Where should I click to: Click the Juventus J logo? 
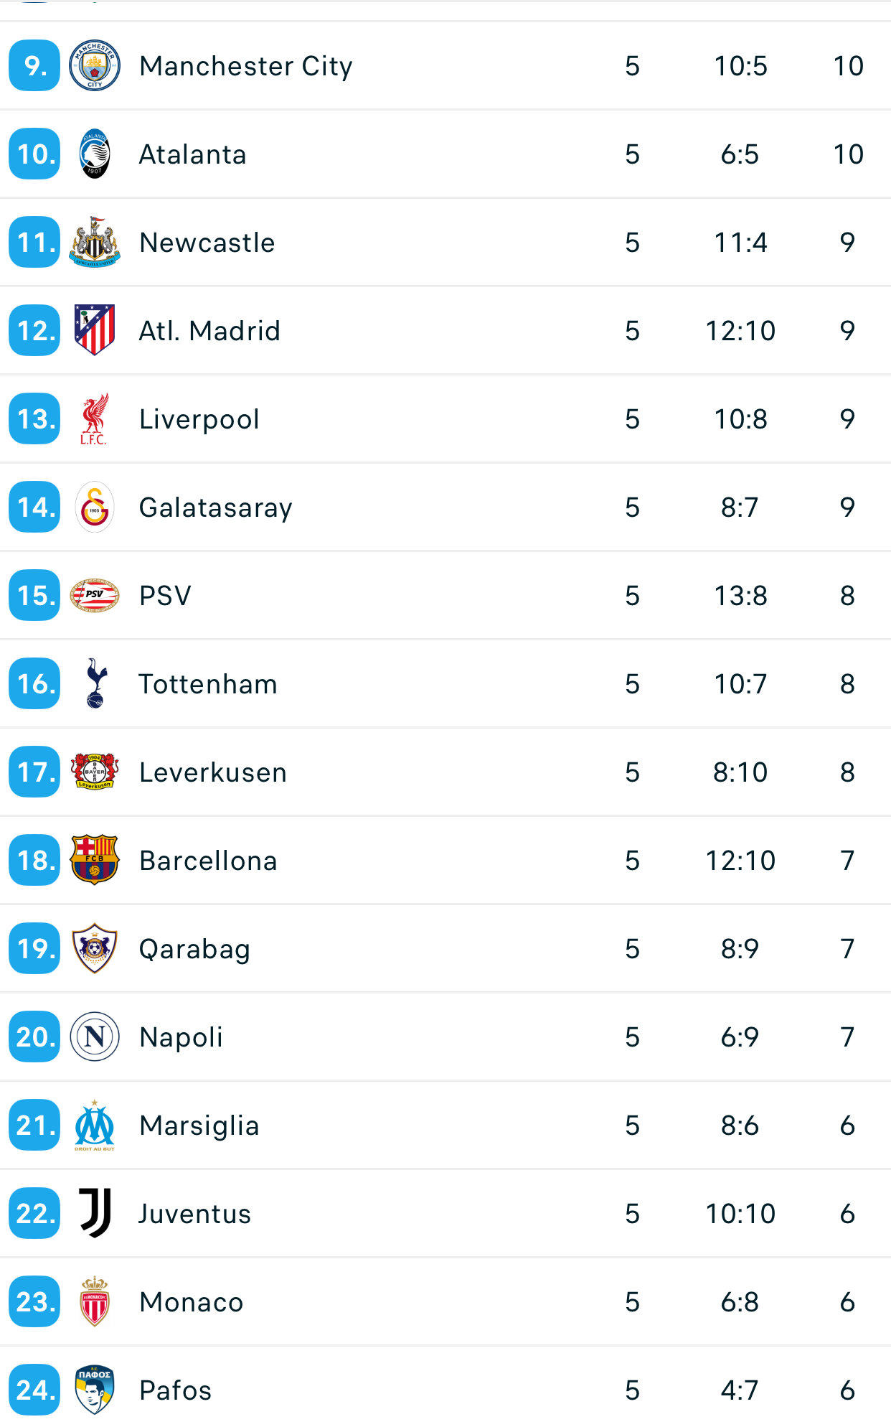95,1213
